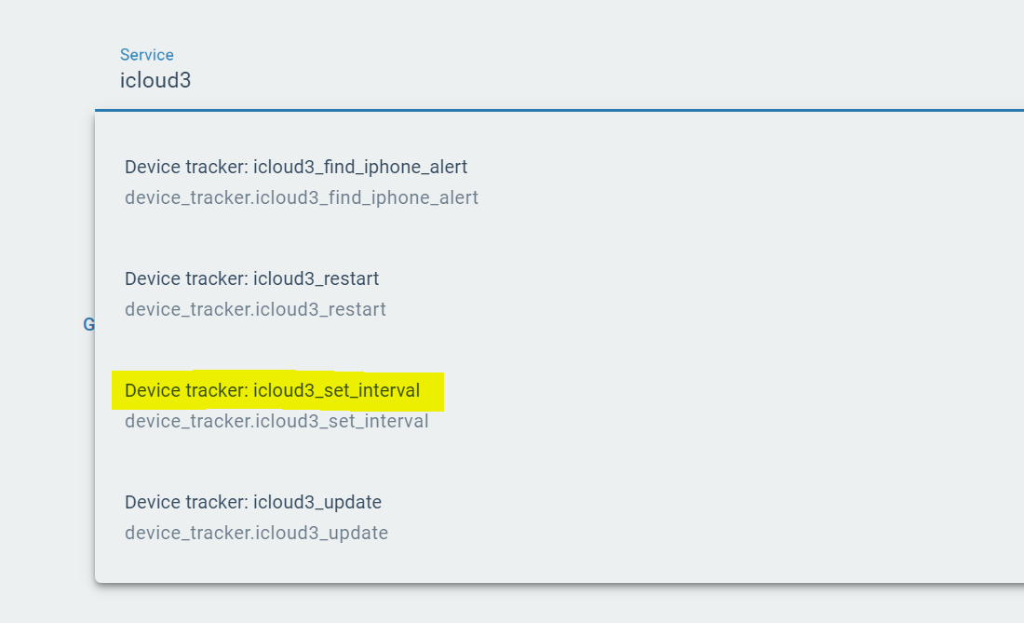This screenshot has height=623, width=1024.
Task: Click device_tracker.icloud3_restart entity id text
Action: point(255,309)
